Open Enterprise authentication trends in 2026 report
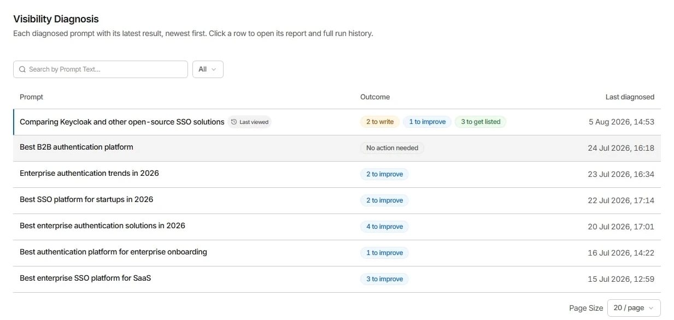This screenshot has height=320, width=674. click(x=337, y=174)
